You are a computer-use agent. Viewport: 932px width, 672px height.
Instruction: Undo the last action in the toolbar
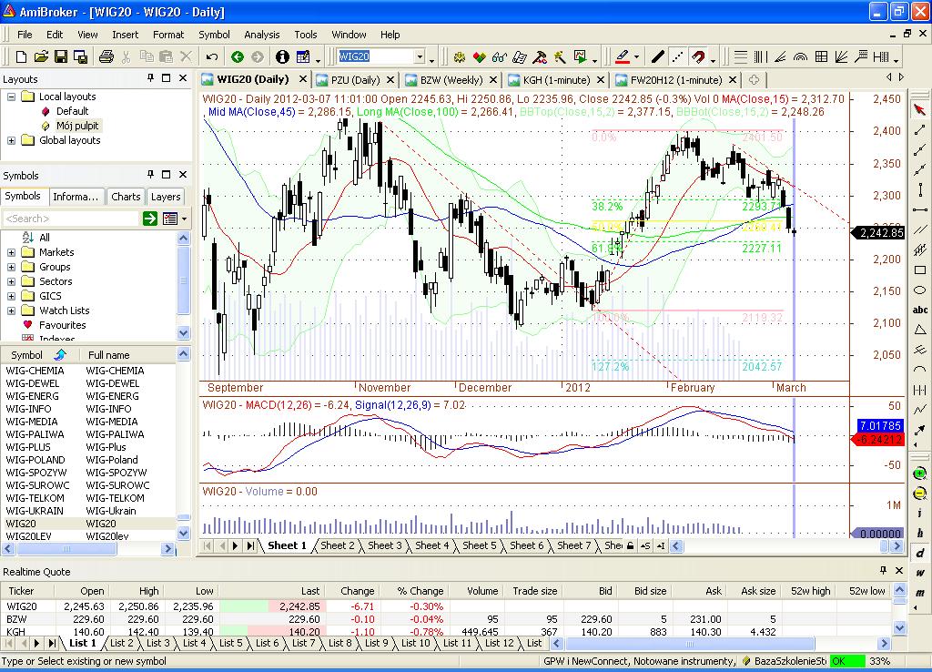click(211, 56)
